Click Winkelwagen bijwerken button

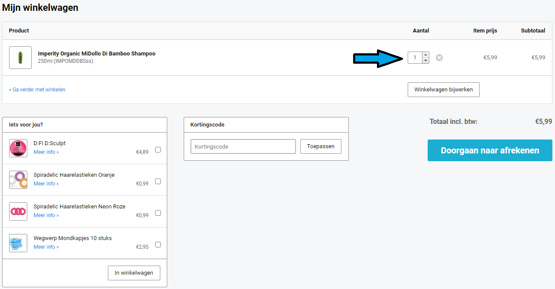[x=443, y=90]
